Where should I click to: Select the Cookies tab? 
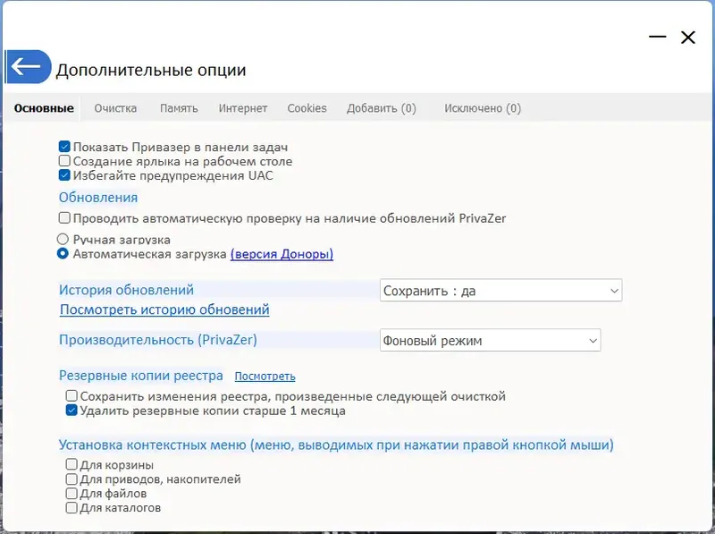tap(307, 108)
